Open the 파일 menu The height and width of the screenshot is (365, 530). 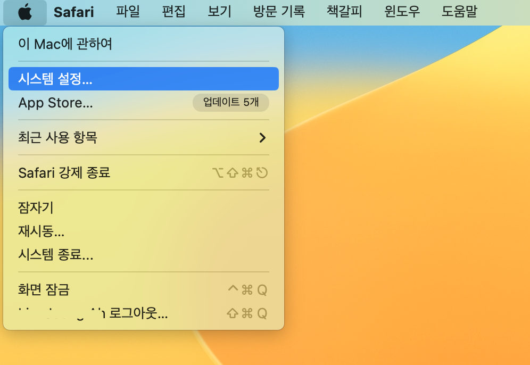[128, 12]
